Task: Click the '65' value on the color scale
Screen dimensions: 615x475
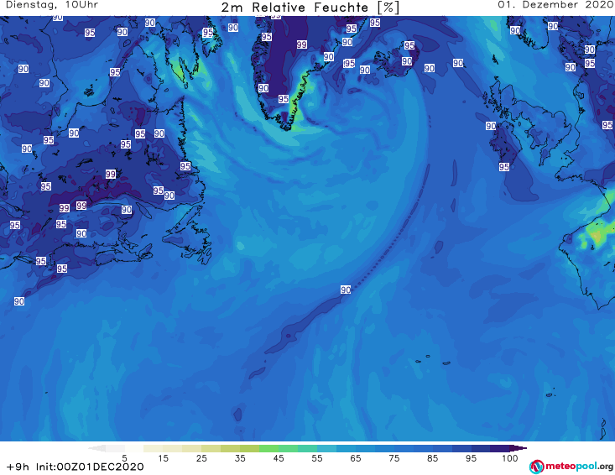Action: (x=356, y=458)
